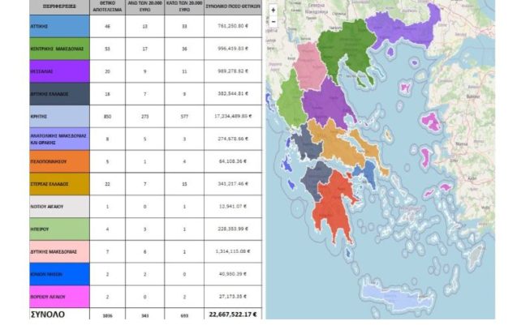The height and width of the screenshot is (334, 517).
Task: Zoom in on the map
Action: 273,11
